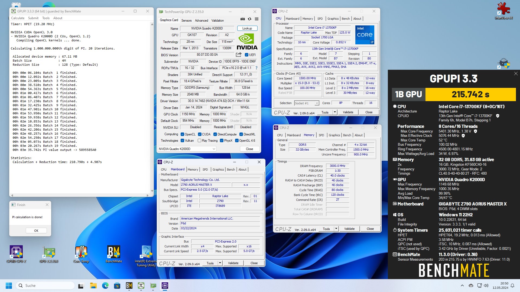Toggle the DirectCompute checkbox
Viewport: 520px width, 292px height.
click(215, 134)
